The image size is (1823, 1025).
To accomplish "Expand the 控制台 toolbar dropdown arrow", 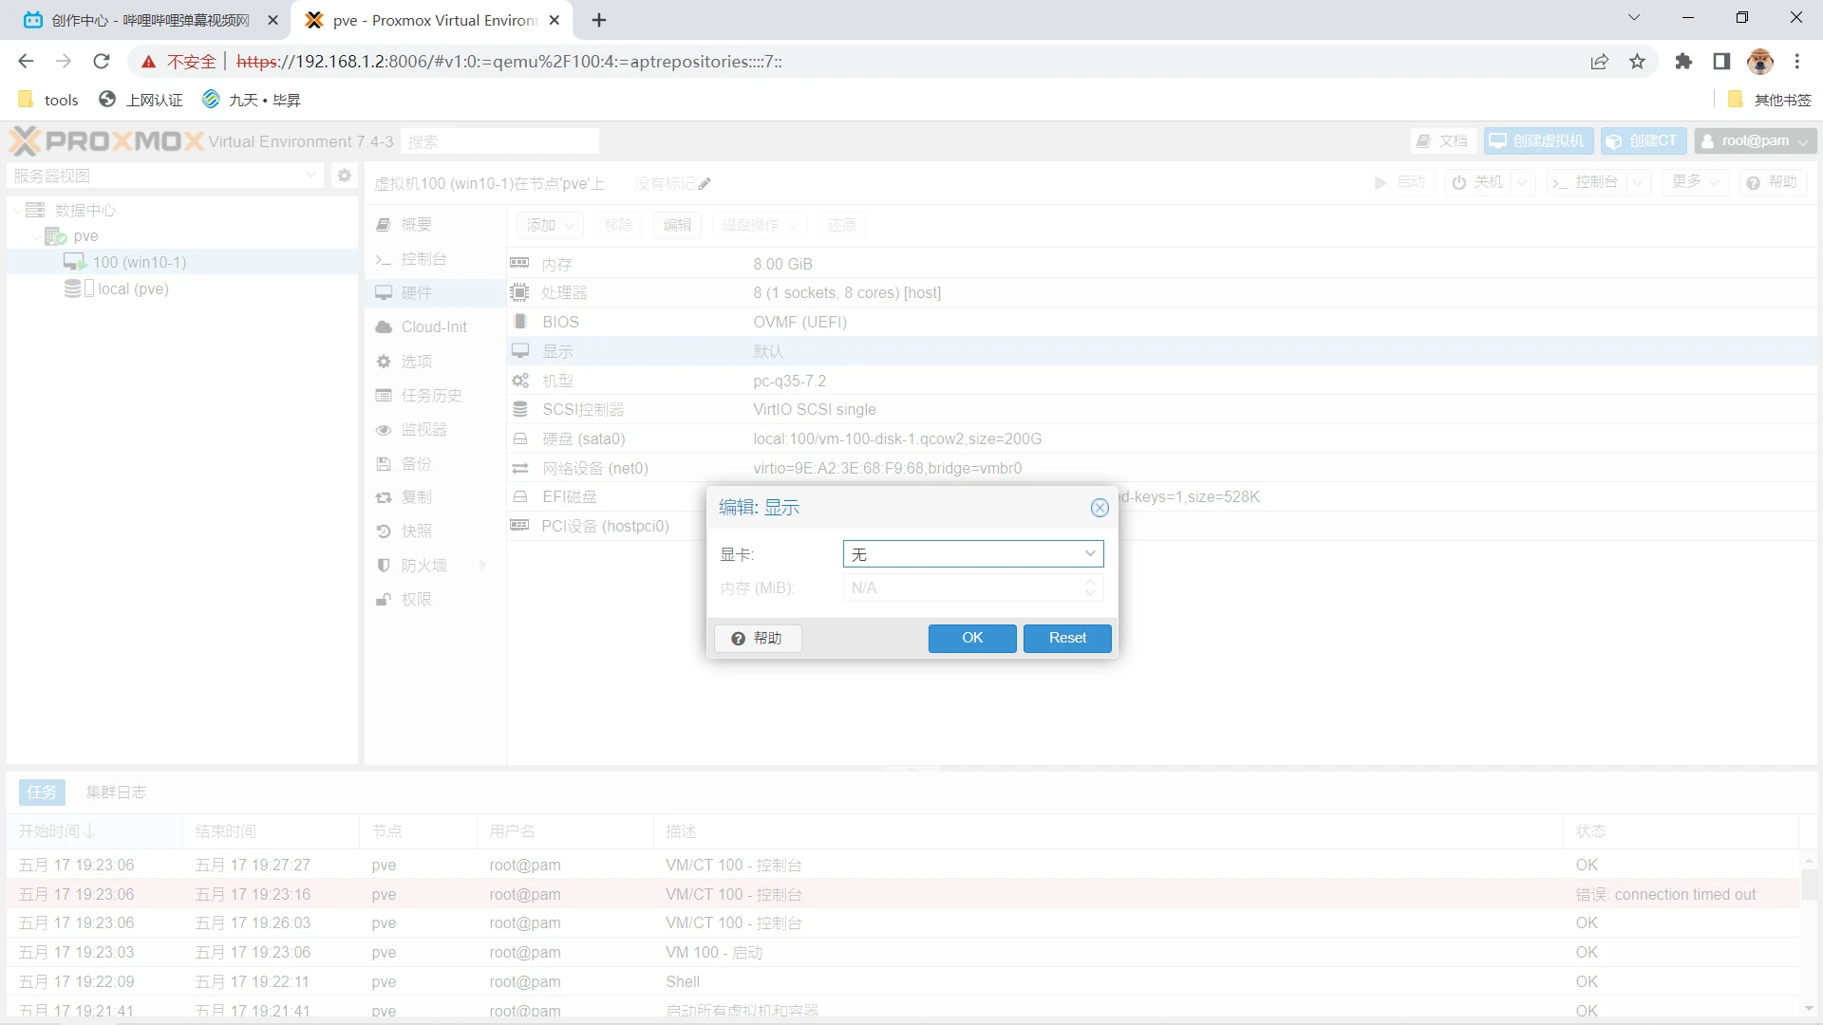I will tap(1638, 182).
